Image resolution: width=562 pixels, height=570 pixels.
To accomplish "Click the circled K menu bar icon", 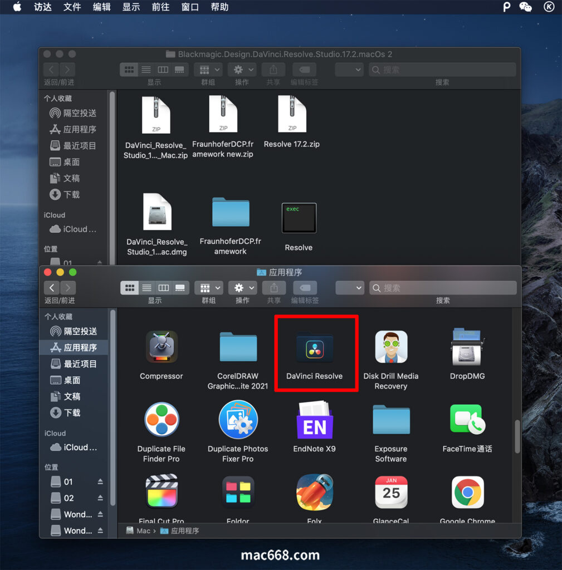I will [549, 7].
